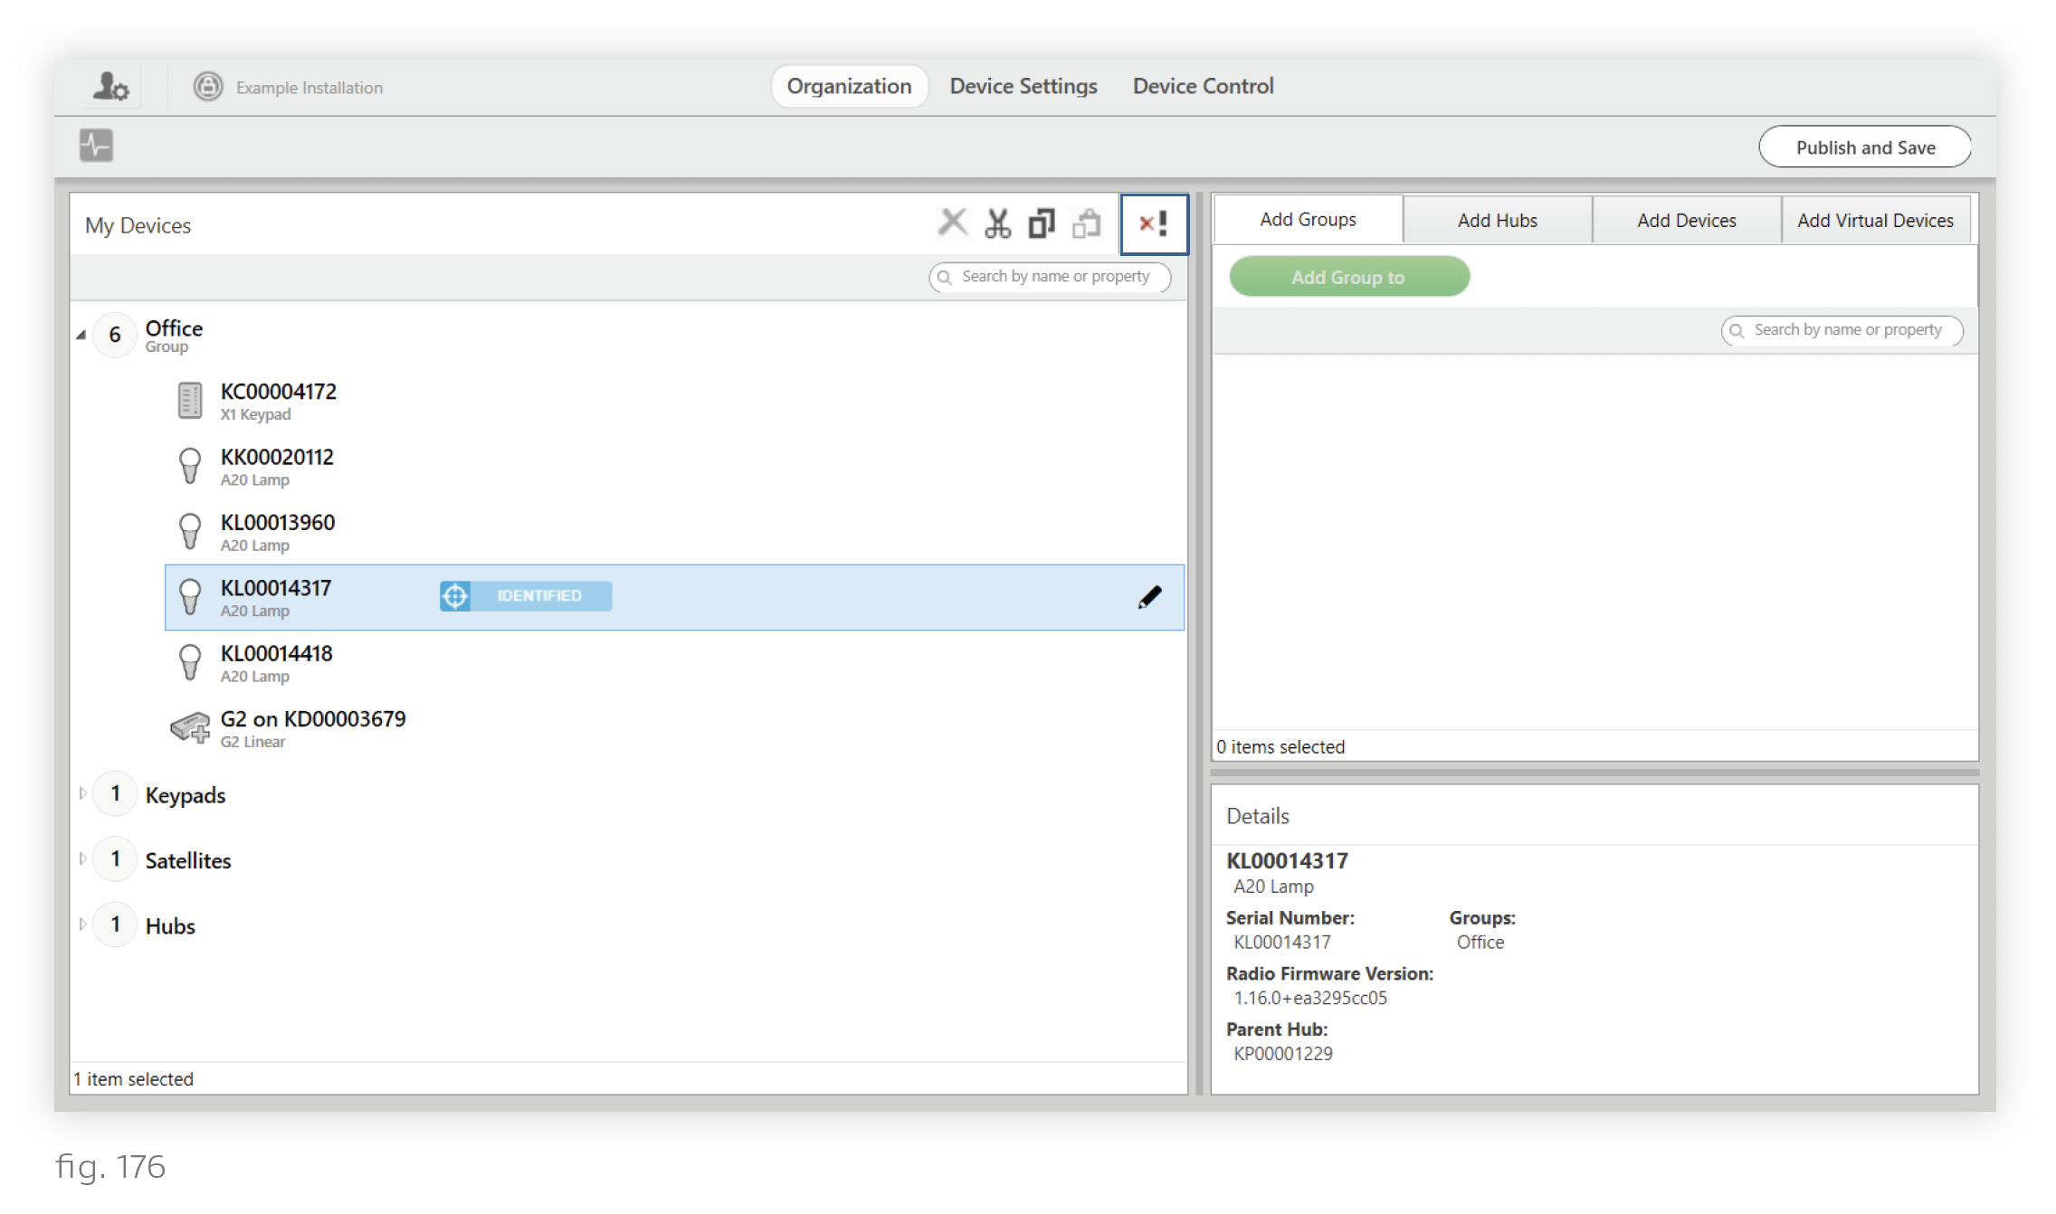Click the identify target icon on KL00014317
Image resolution: width=2056 pixels, height=1214 pixels.
point(455,596)
